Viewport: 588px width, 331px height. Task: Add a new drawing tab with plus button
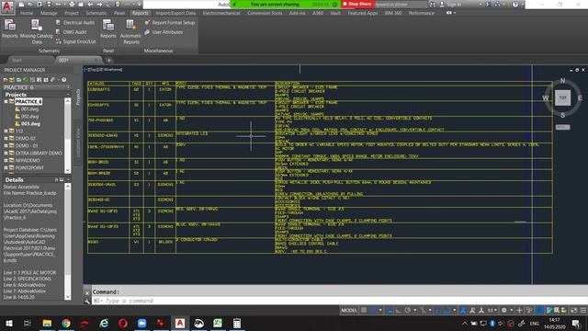(108, 60)
